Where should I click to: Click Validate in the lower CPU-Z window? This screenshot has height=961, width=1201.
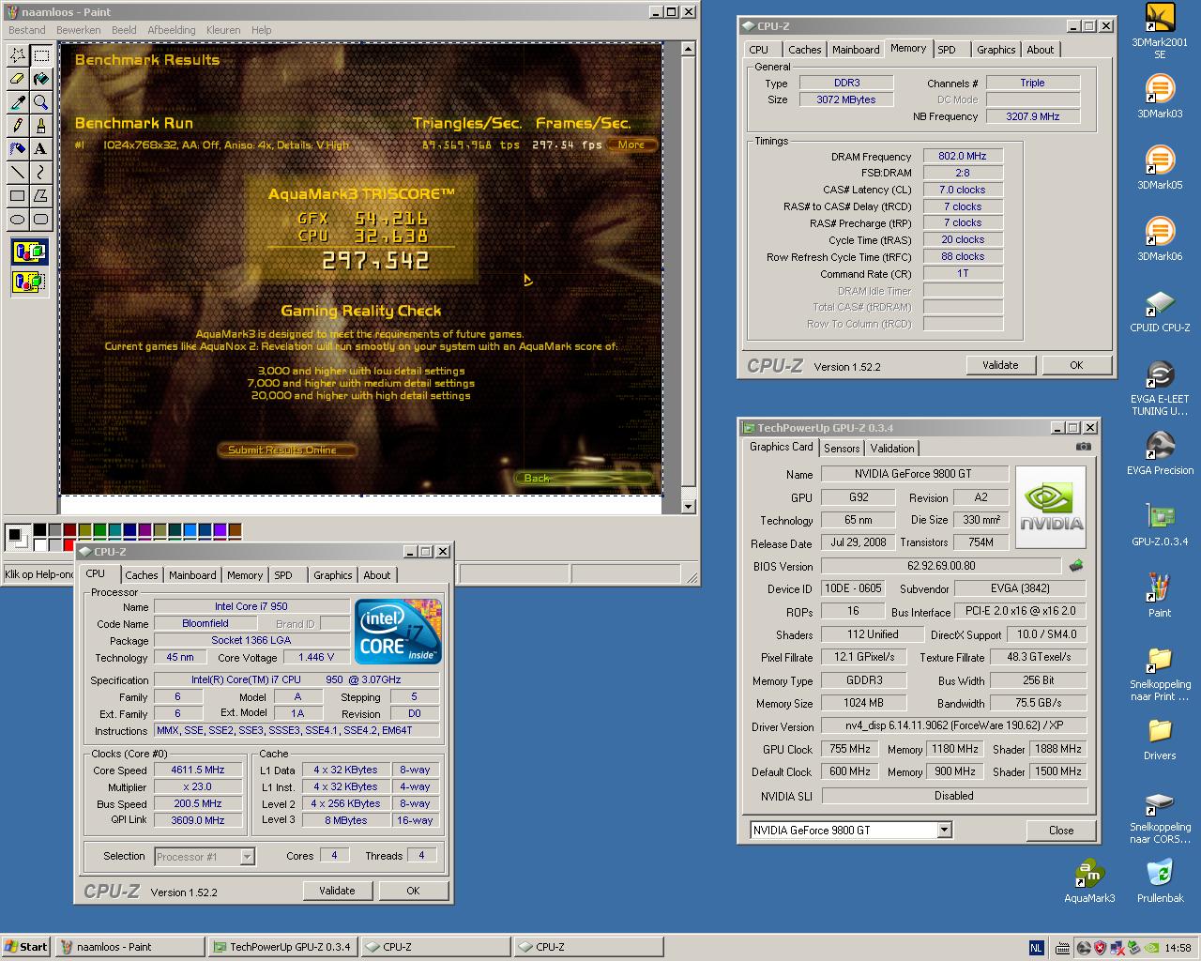click(337, 891)
